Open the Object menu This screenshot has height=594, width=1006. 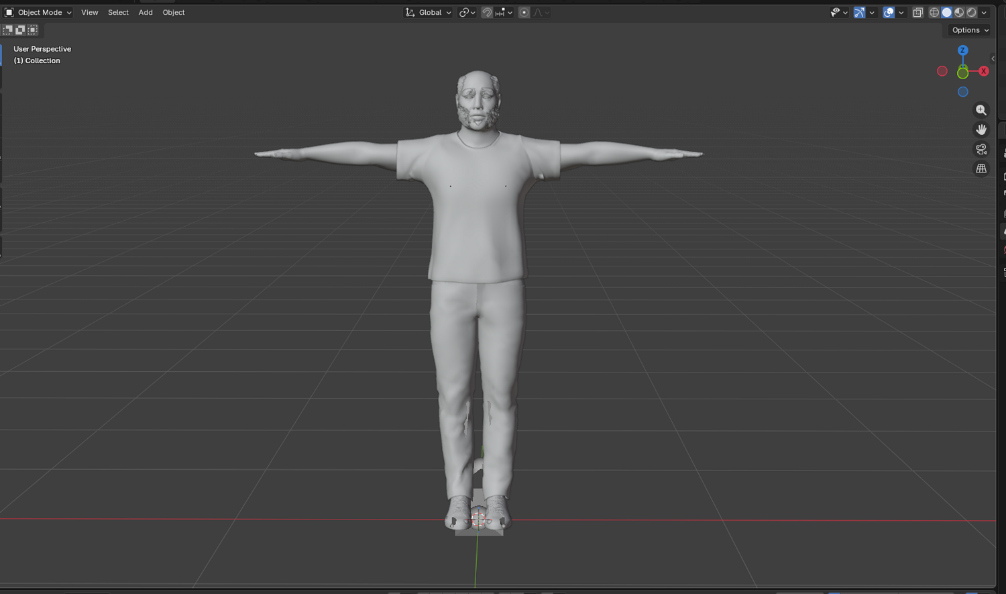click(174, 12)
